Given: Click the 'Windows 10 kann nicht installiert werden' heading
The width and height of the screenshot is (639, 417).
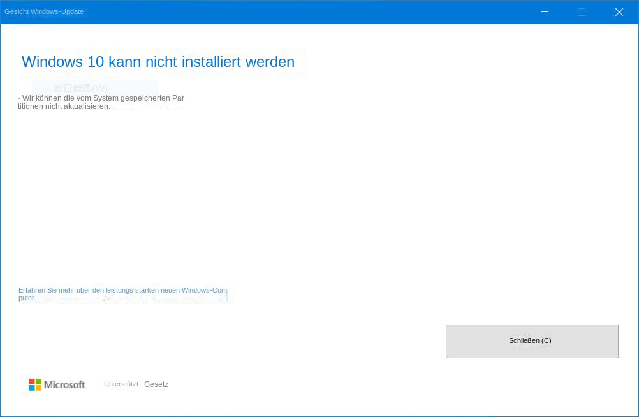Looking at the screenshot, I should (158, 62).
